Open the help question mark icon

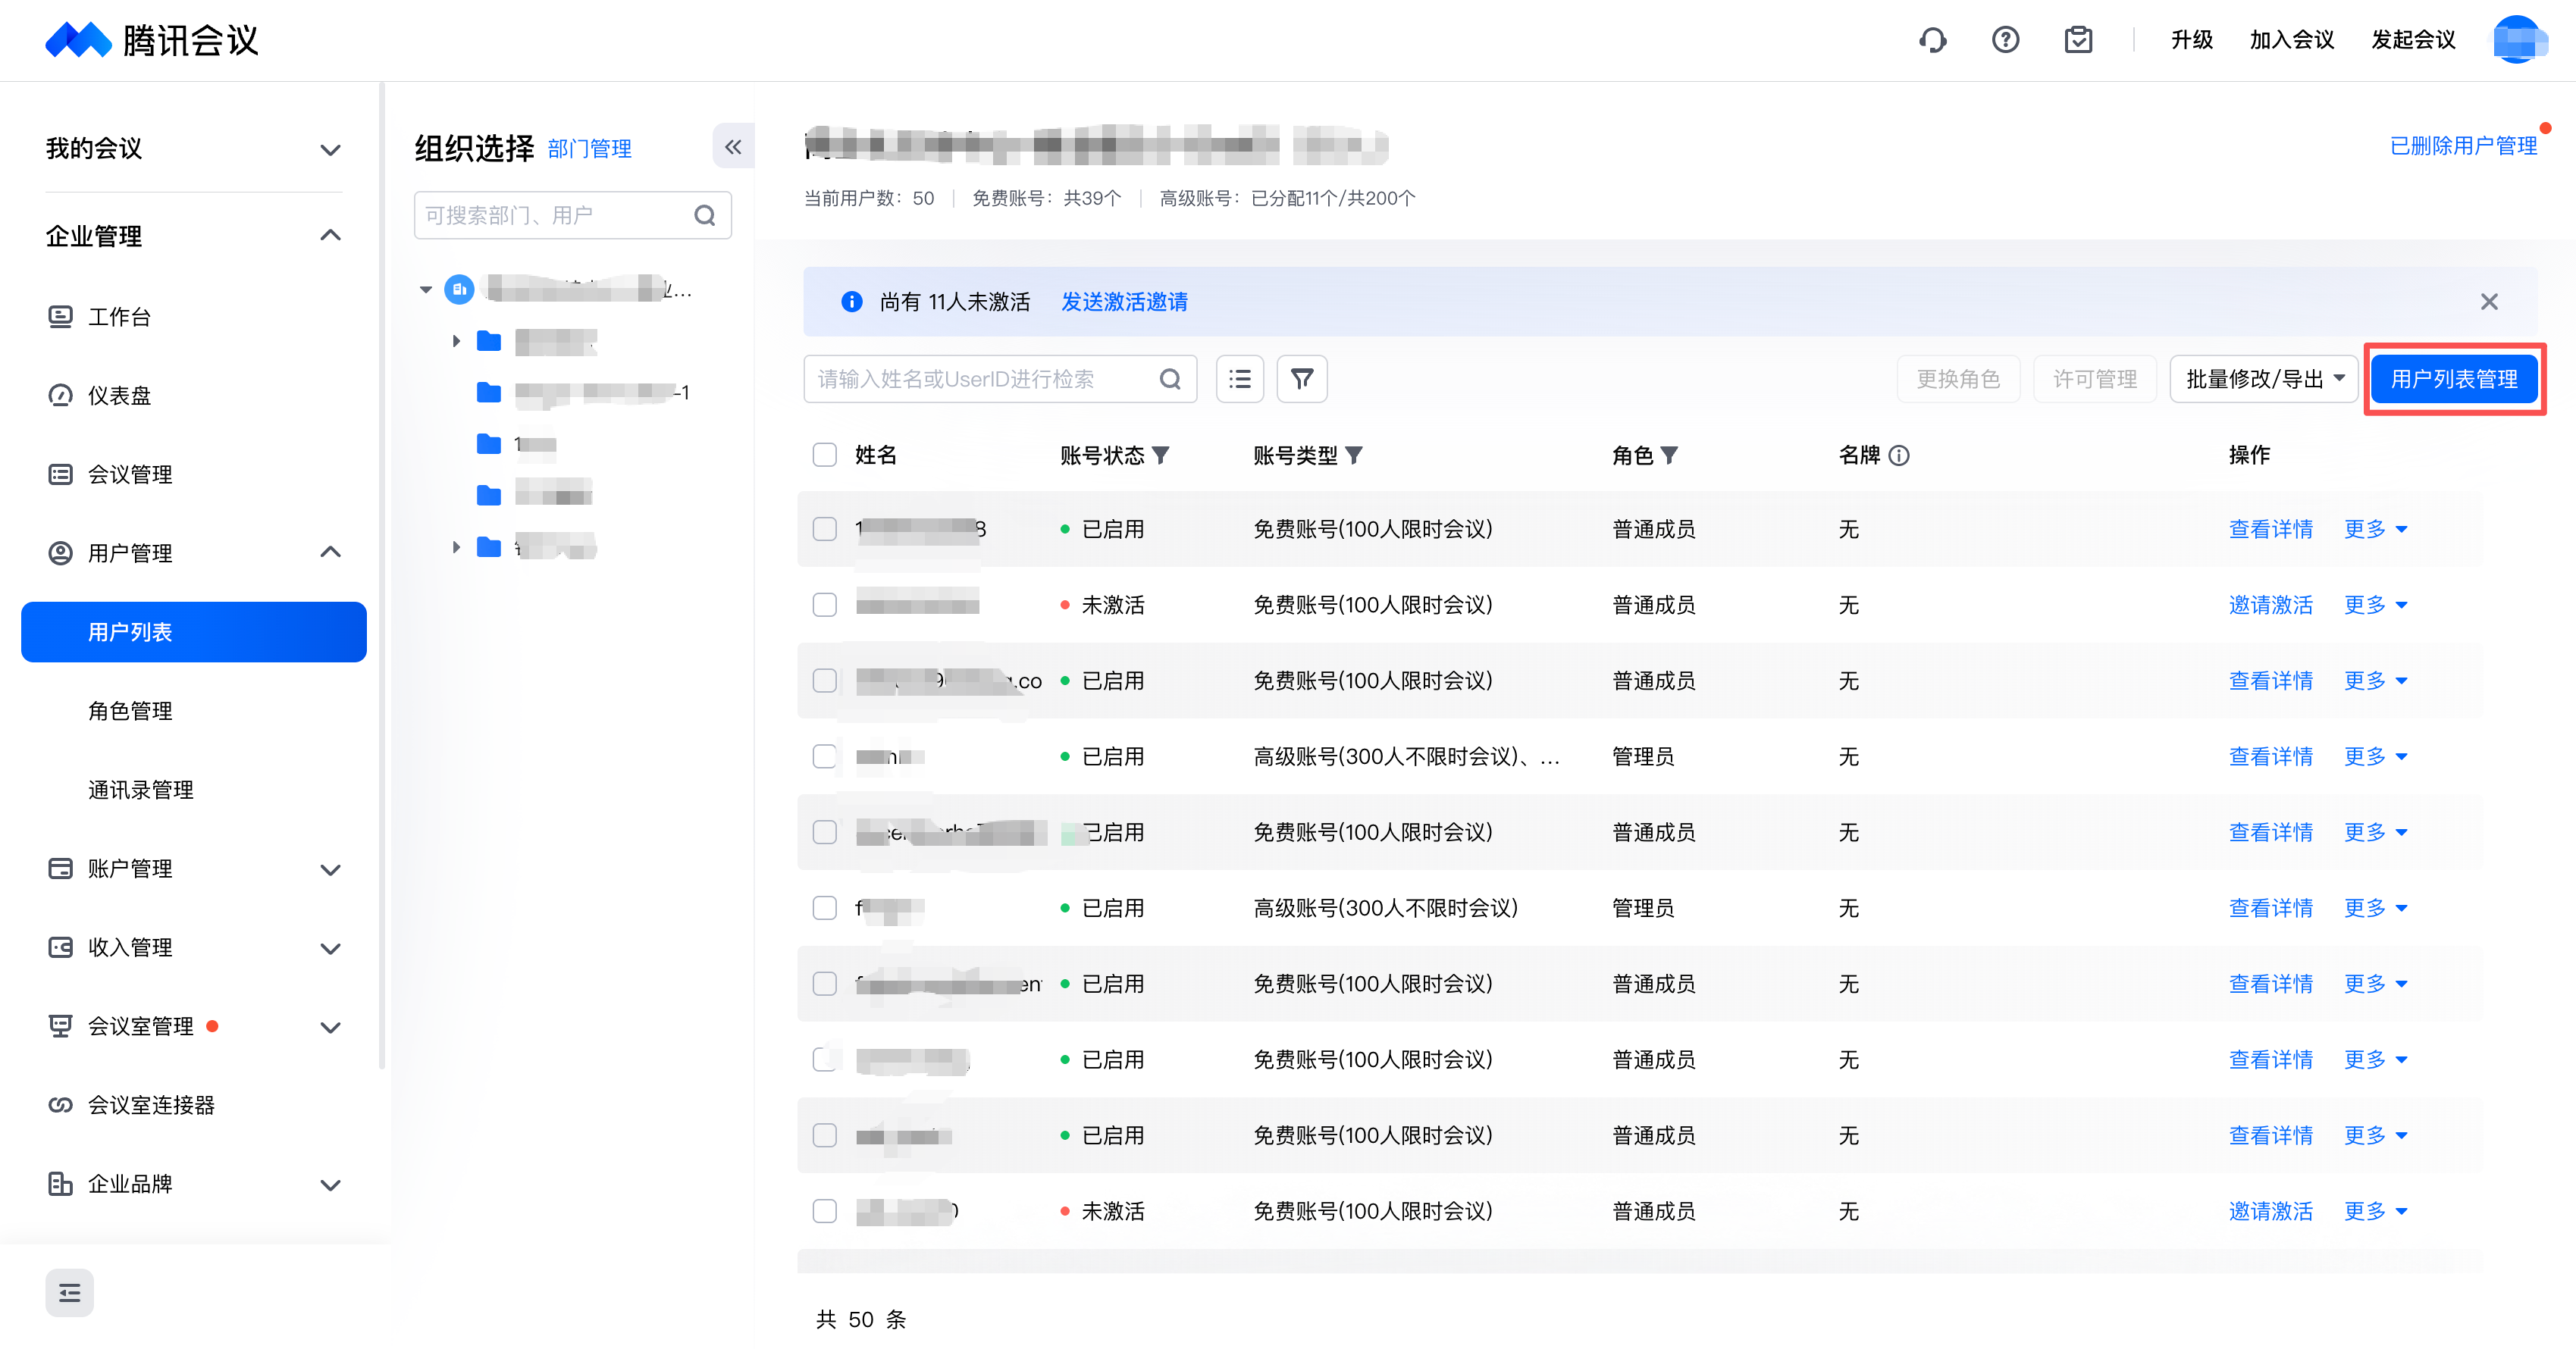pos(2005,40)
